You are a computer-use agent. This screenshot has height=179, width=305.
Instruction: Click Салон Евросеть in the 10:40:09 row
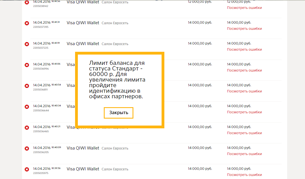[x=115, y=148]
